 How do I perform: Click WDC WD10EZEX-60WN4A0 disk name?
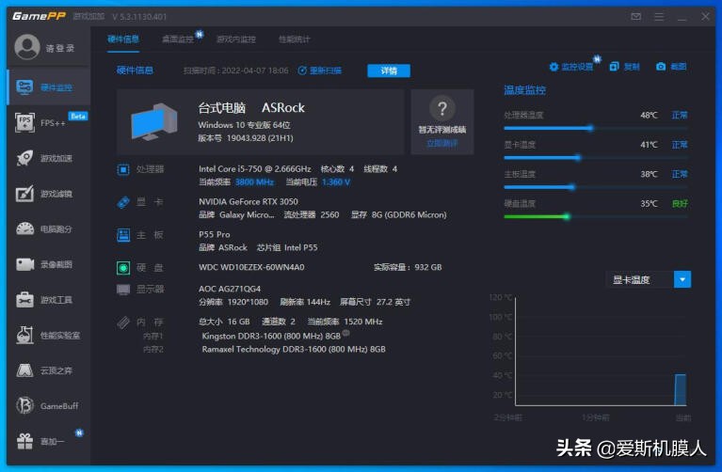(251, 267)
